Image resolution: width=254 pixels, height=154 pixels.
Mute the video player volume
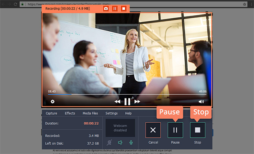click(x=201, y=102)
